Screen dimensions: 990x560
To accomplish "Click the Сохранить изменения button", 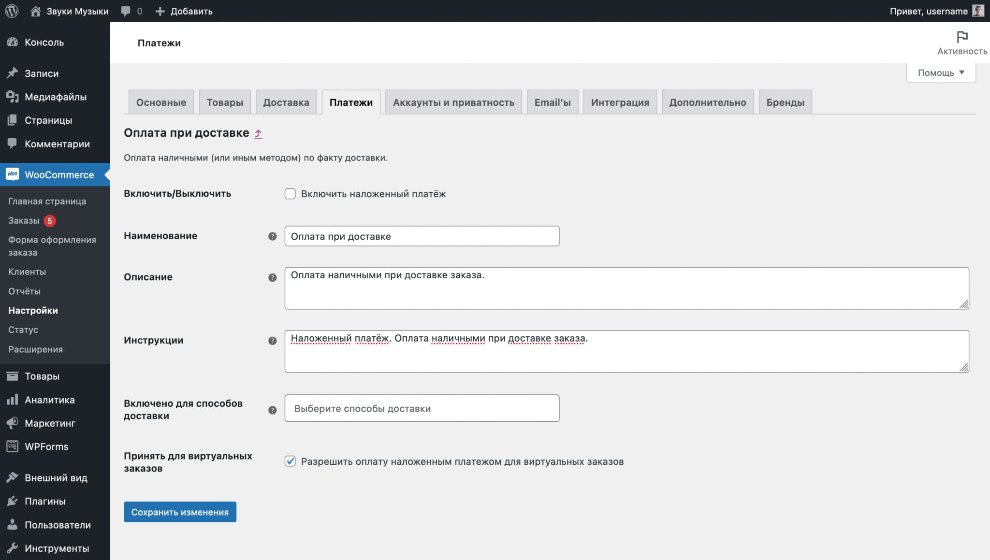I will (x=180, y=512).
